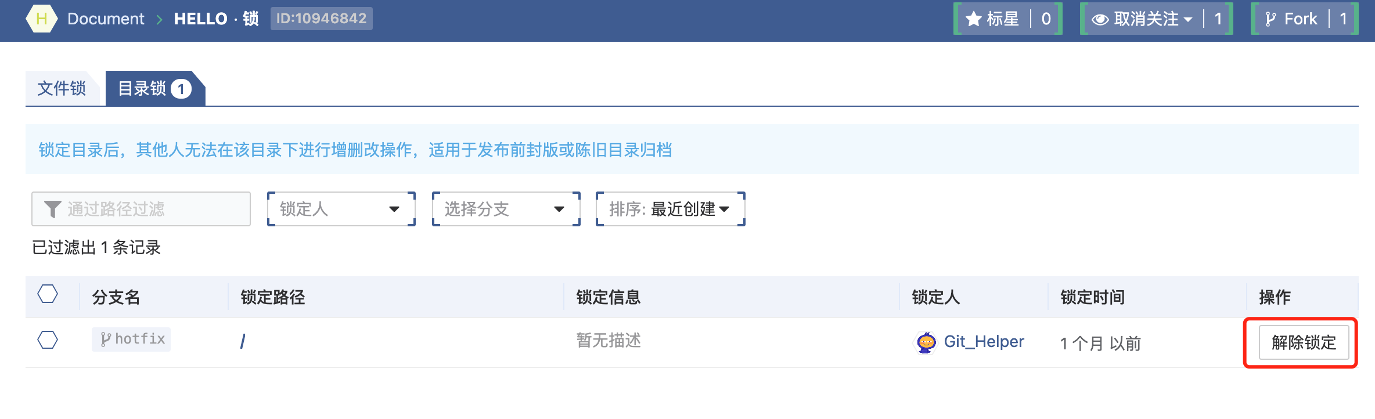Switch to the 文件锁 tab
The width and height of the screenshot is (1375, 419).
coord(62,89)
